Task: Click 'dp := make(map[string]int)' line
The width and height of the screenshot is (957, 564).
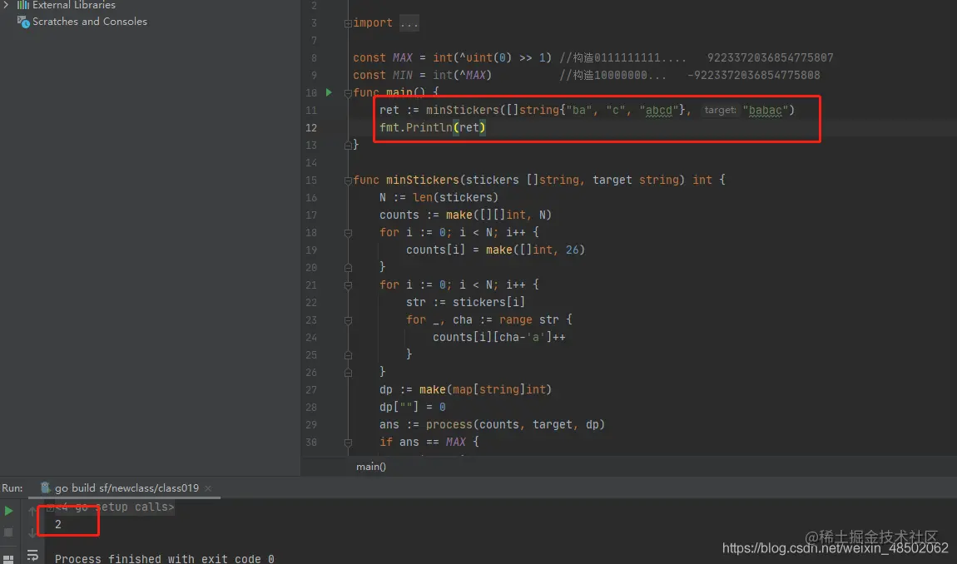Action: click(465, 389)
